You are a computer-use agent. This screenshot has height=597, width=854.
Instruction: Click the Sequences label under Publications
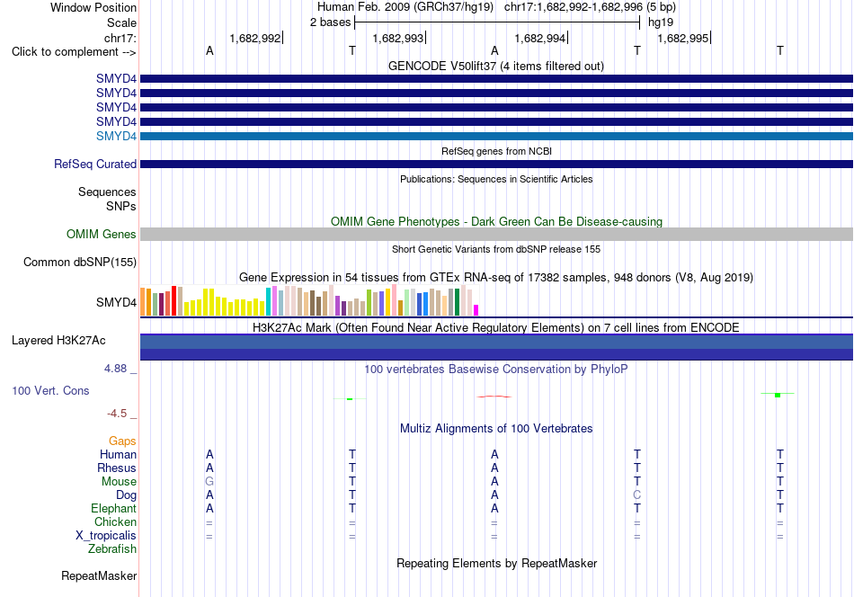107,192
